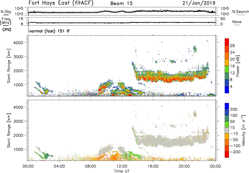Click the Slant Range label of power panel
The image size is (249, 173).
[9, 66]
